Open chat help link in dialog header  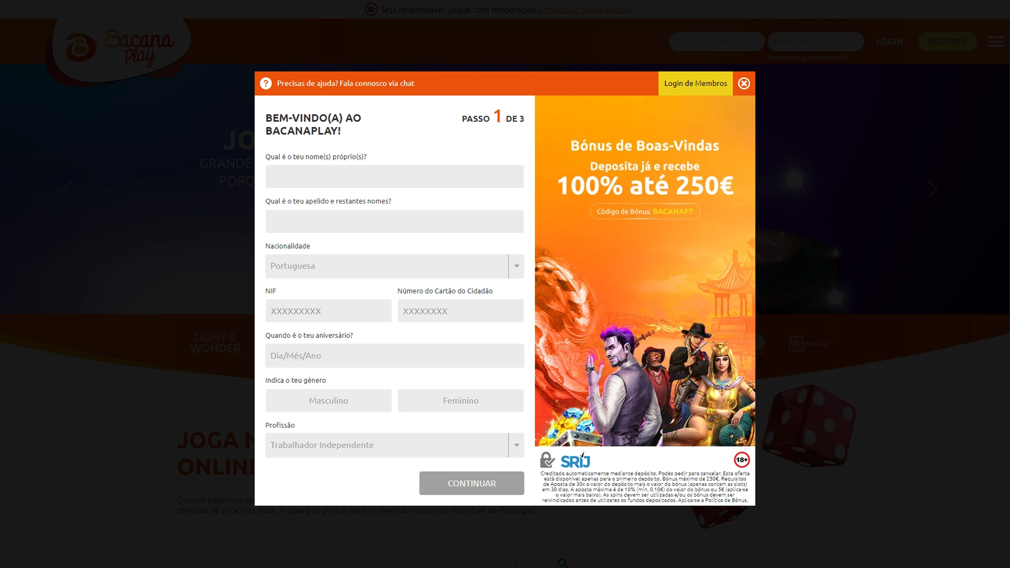point(346,83)
